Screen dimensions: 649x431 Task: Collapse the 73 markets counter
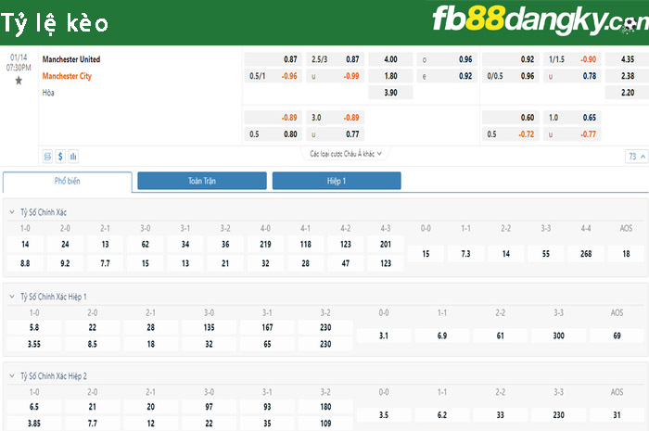[637, 157]
